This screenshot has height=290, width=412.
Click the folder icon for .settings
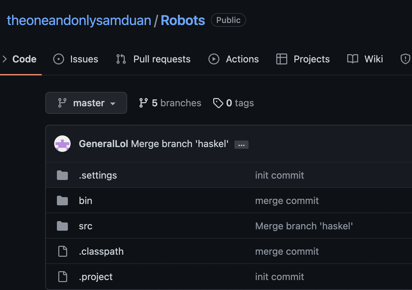pyautogui.click(x=62, y=175)
